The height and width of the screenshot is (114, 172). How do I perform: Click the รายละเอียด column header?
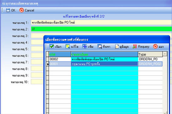(x=104, y=54)
